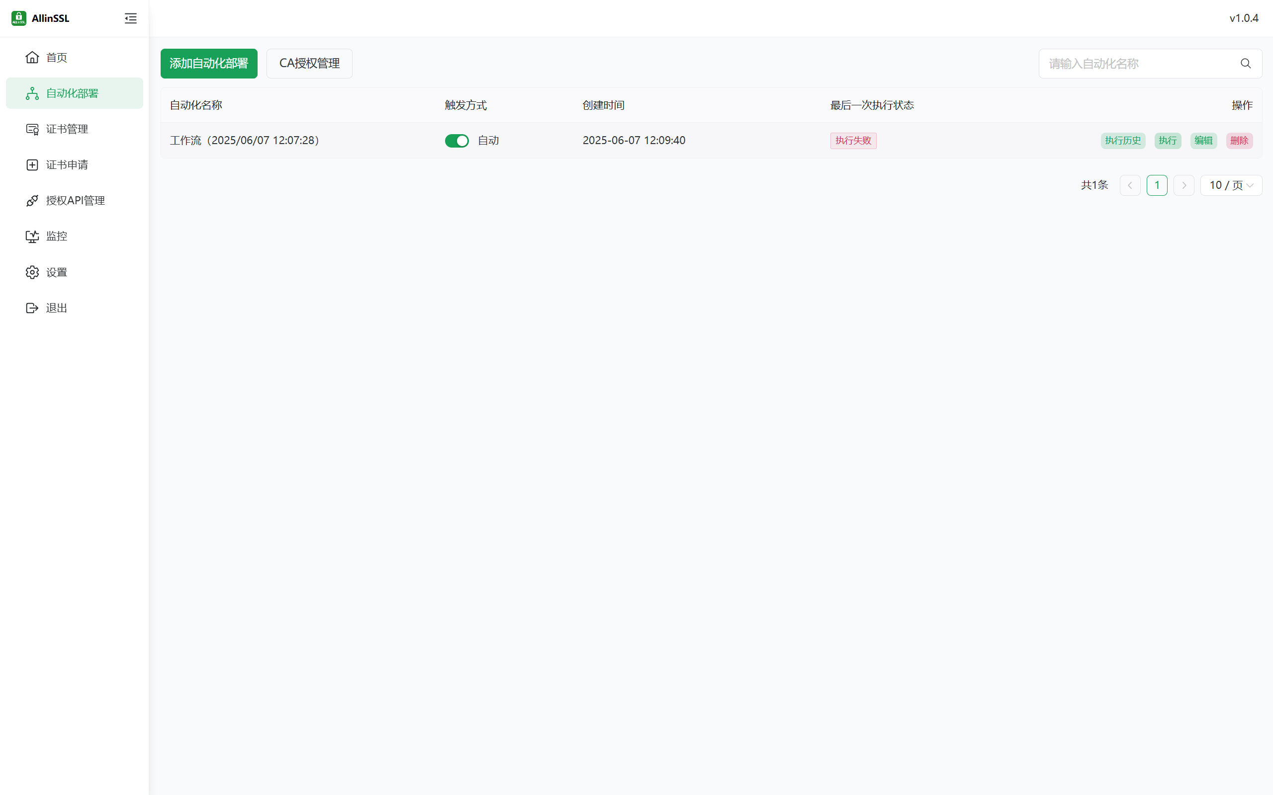Image resolution: width=1273 pixels, height=795 pixels.
Task: Click the home icon beside 首页
Action: pyautogui.click(x=32, y=57)
